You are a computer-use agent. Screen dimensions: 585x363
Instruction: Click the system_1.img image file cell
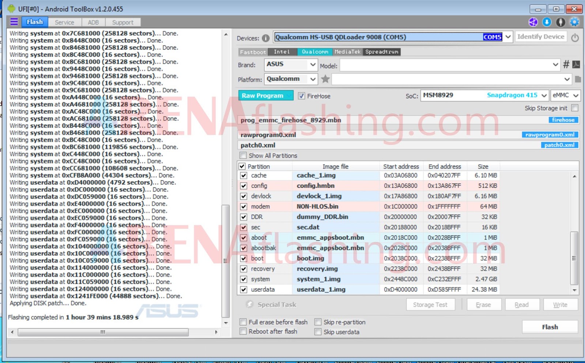point(336,279)
